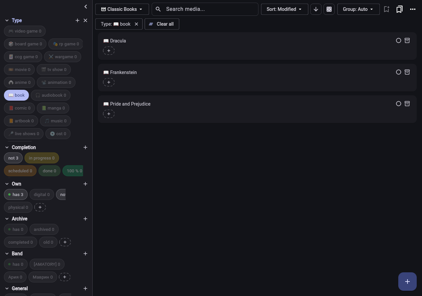Archive the Frankenstein entry

point(407,72)
